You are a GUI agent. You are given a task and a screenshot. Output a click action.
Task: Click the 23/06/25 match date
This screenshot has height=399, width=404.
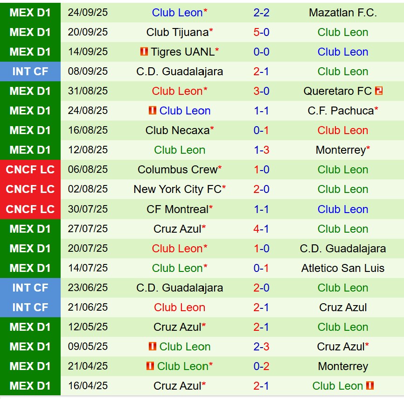click(88, 288)
